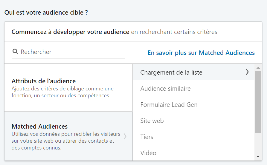This screenshot has width=267, height=165.
Task: Click the search magnifier icon
Action: (15, 52)
